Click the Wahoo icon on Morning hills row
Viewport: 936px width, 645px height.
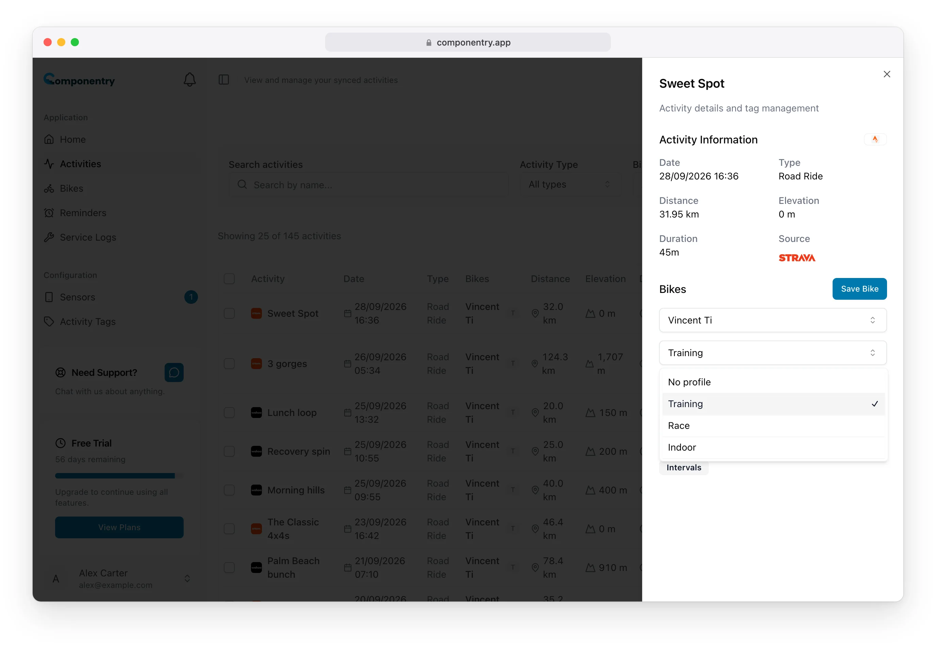pos(256,490)
